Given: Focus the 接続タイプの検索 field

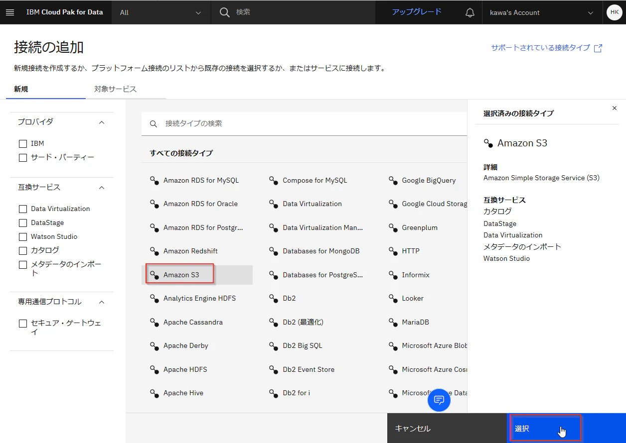Looking at the screenshot, I should pos(304,123).
